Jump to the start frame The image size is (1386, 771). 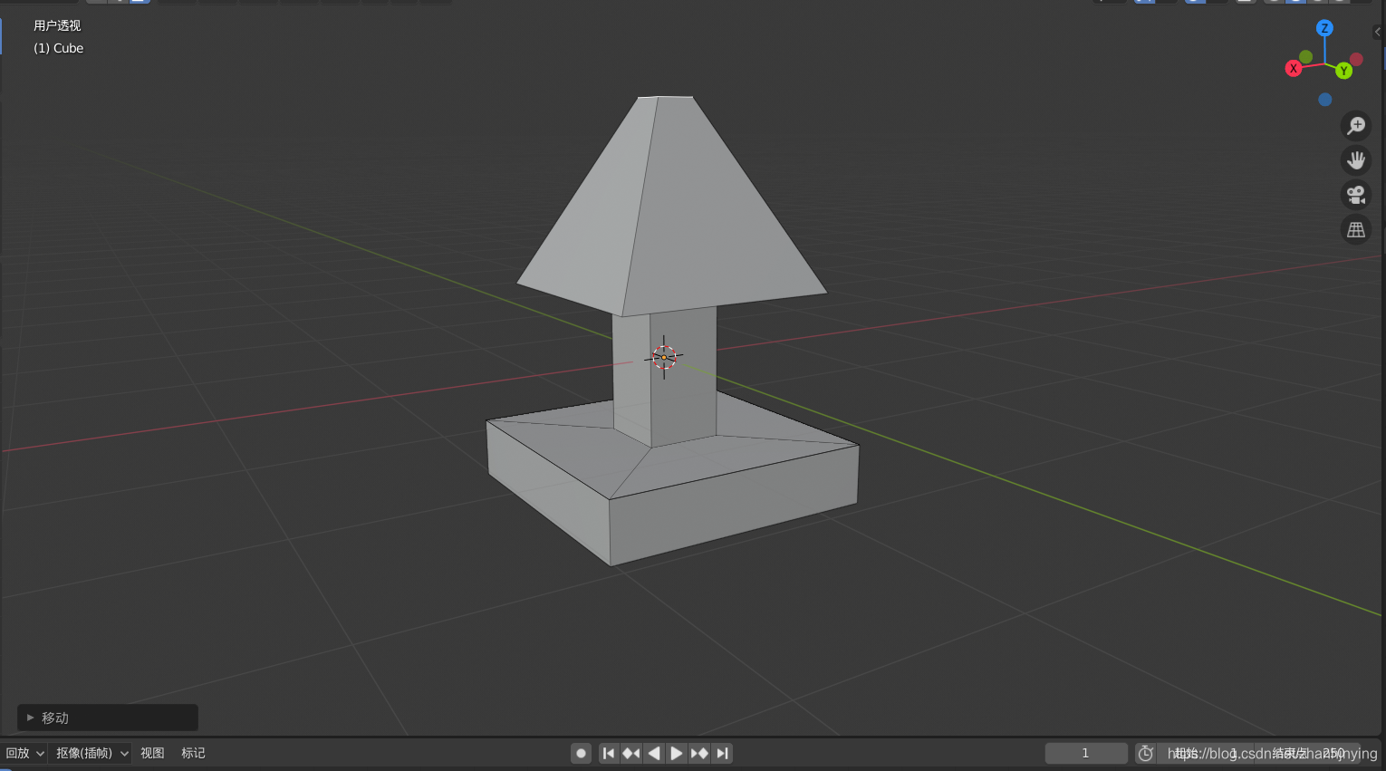click(609, 753)
